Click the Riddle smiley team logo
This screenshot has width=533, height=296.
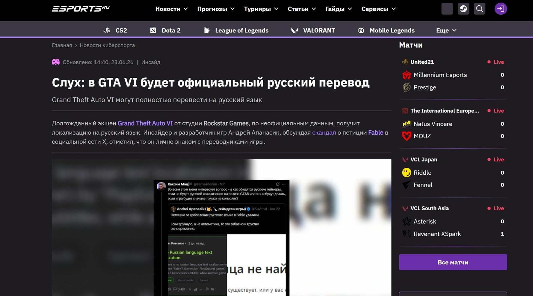[407, 173]
